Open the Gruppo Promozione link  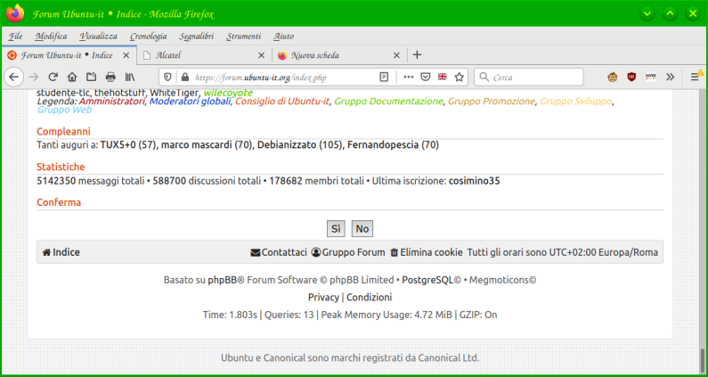click(x=492, y=102)
